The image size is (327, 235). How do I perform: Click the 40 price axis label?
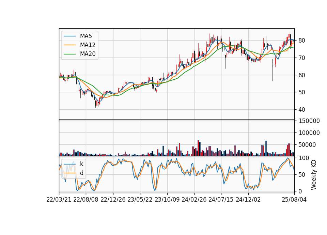click(302, 110)
